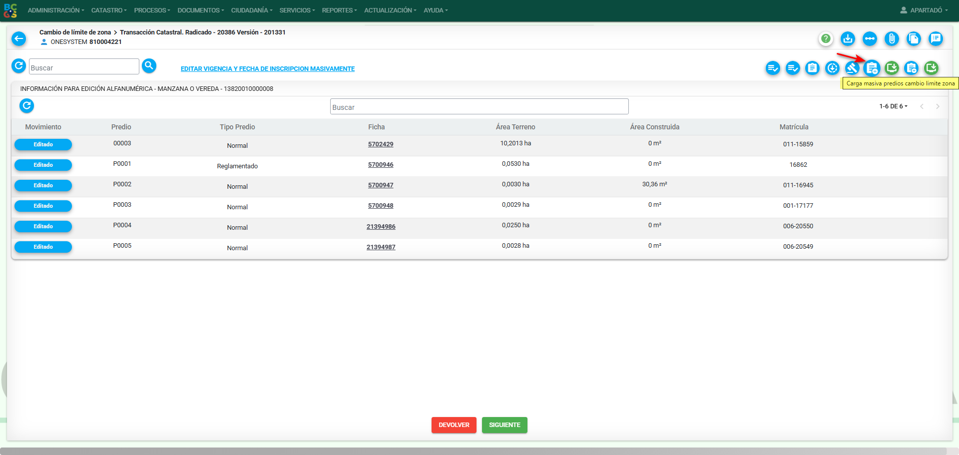The image size is (959, 455).
Task: Click Editar vigencia y fecha de inscripcion masivamente link
Action: [x=268, y=69]
